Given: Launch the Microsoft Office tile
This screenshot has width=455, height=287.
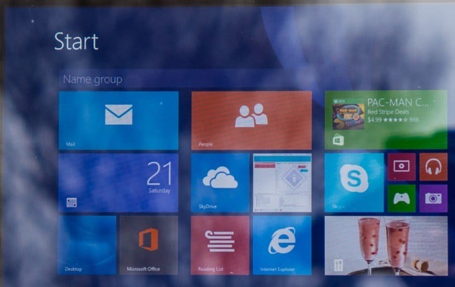Looking at the screenshot, I should point(149,245).
